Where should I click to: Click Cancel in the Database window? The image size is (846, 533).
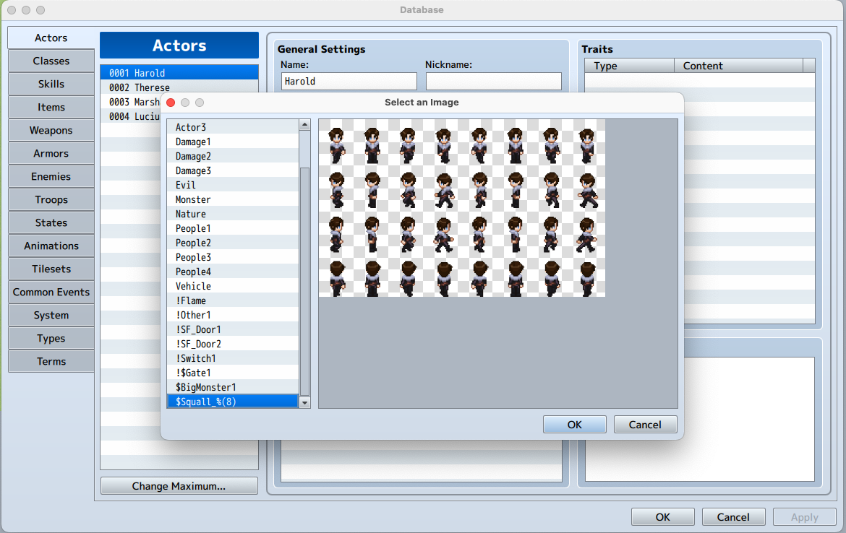click(x=733, y=517)
